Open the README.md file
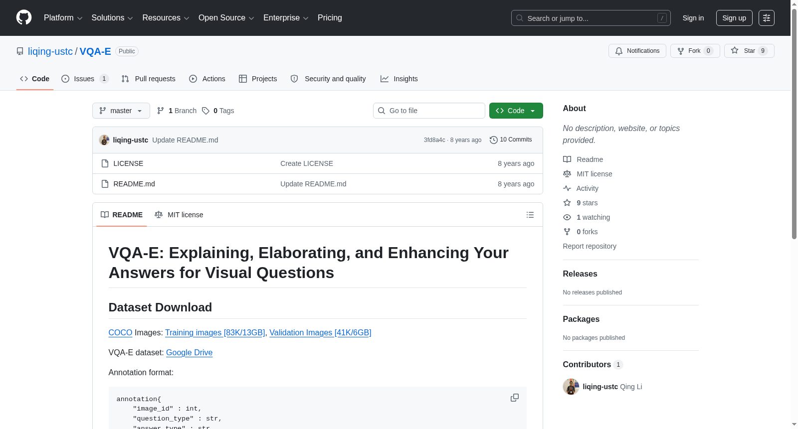 click(134, 184)
